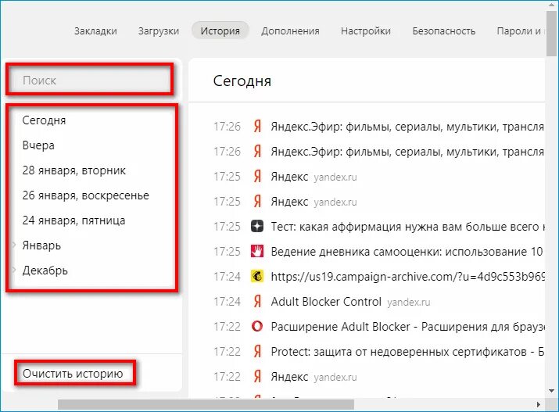Select Вчера in the date list

(38, 145)
